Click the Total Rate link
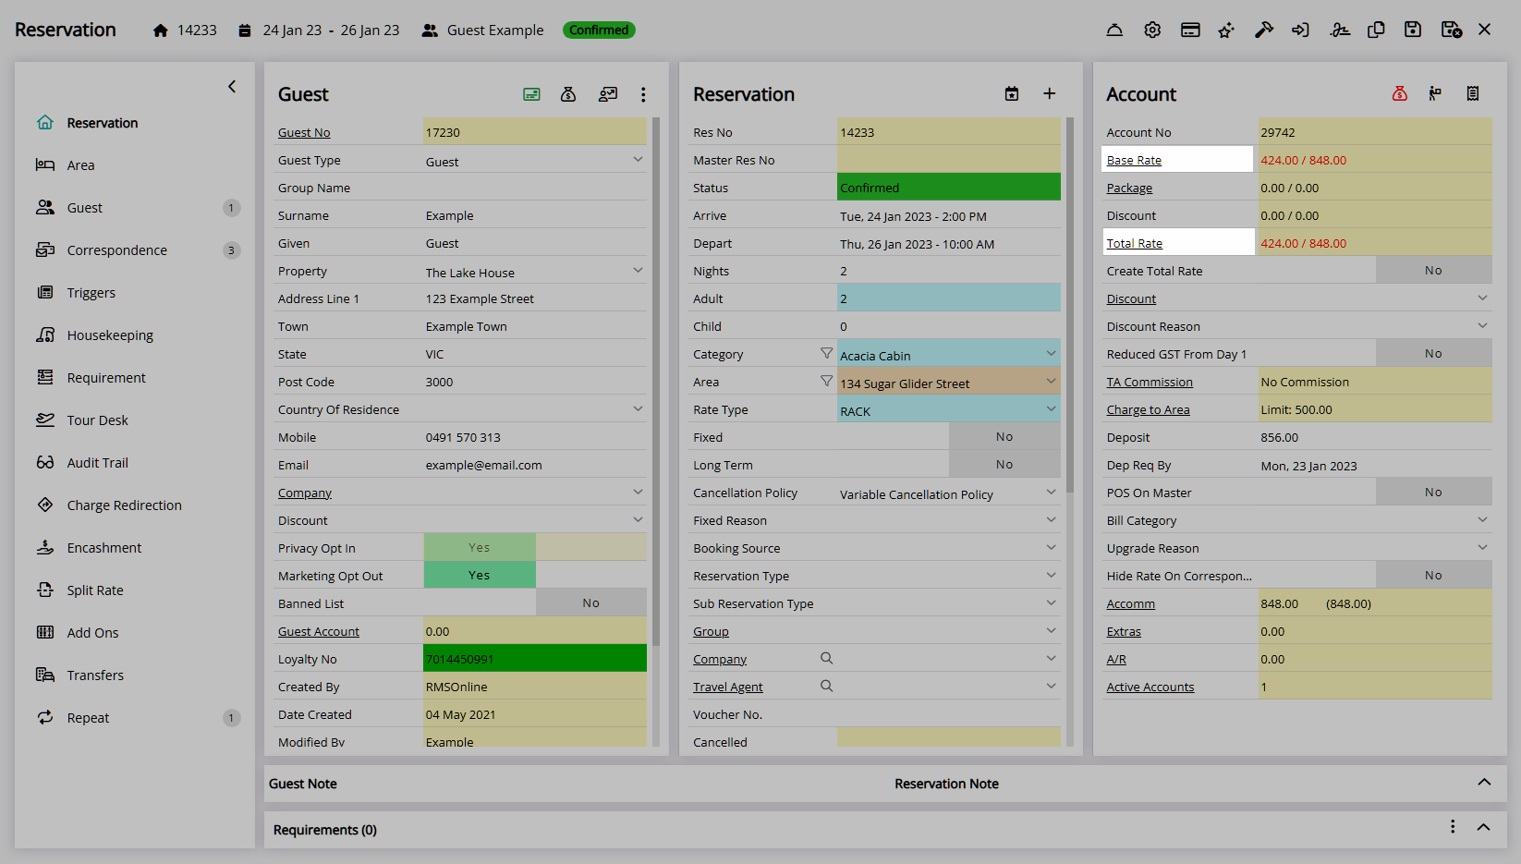This screenshot has width=1521, height=864. [1135, 243]
